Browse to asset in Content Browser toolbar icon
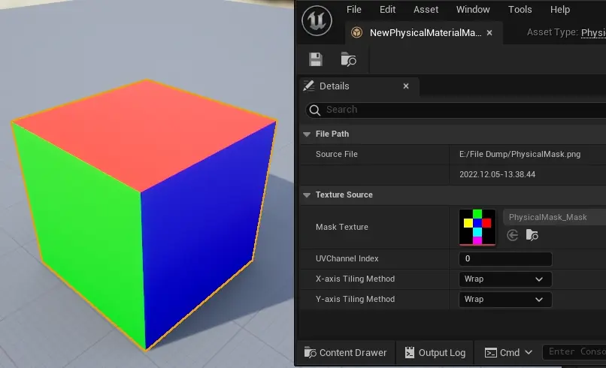This screenshot has width=606, height=368. 348,59
